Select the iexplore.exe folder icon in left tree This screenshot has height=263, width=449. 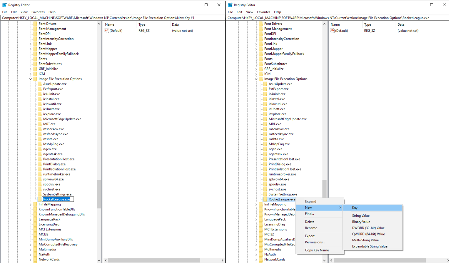tap(40, 114)
